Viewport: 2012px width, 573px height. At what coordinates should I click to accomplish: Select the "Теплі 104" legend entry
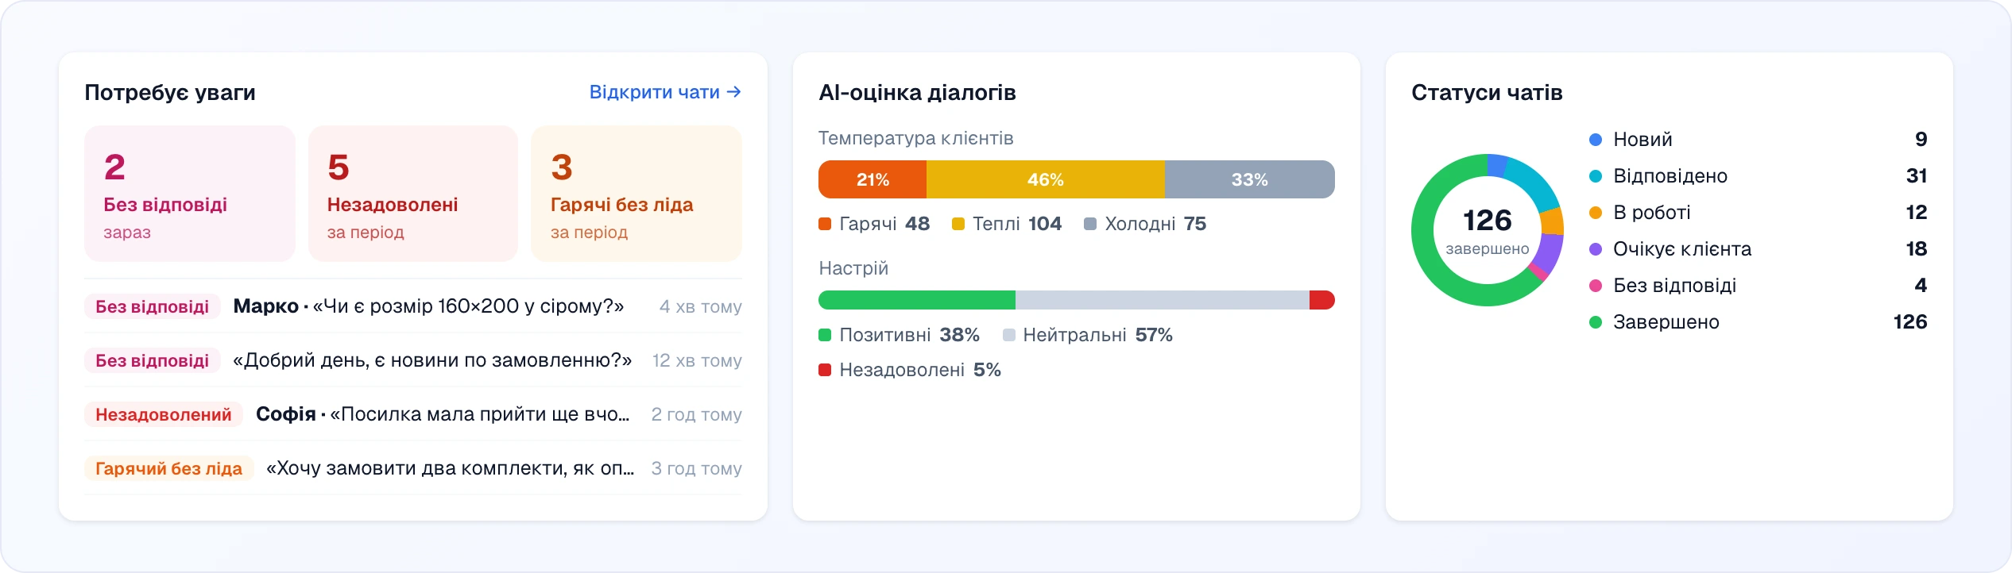[x=1007, y=224]
